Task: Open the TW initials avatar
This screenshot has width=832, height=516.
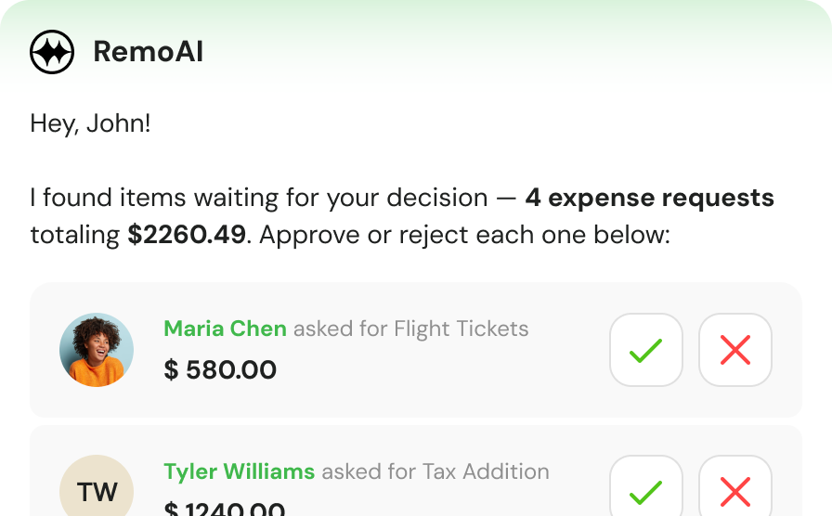Action: click(97, 485)
